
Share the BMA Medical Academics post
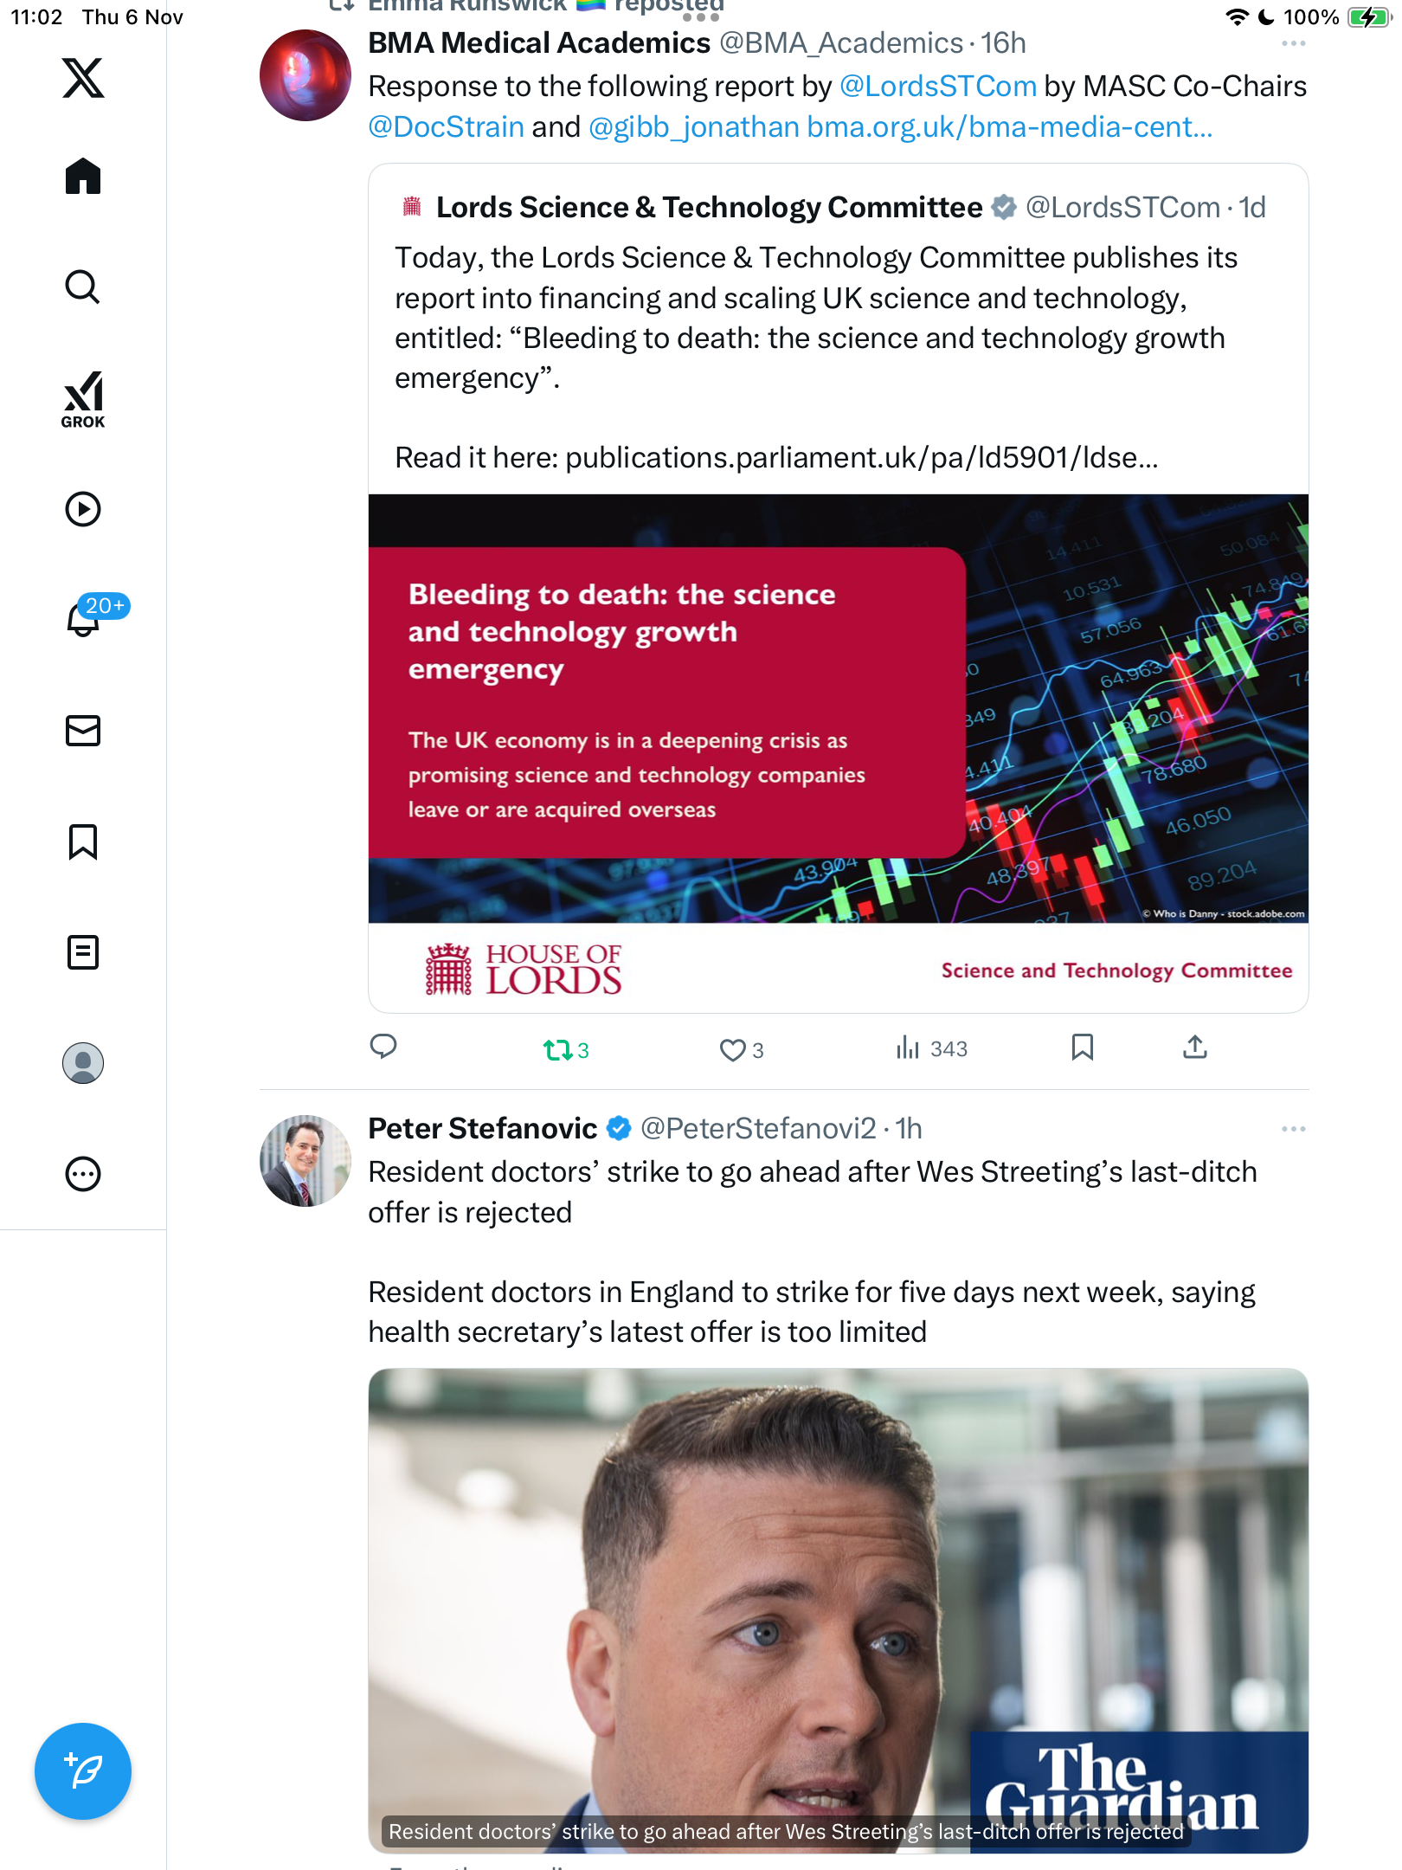tap(1194, 1048)
